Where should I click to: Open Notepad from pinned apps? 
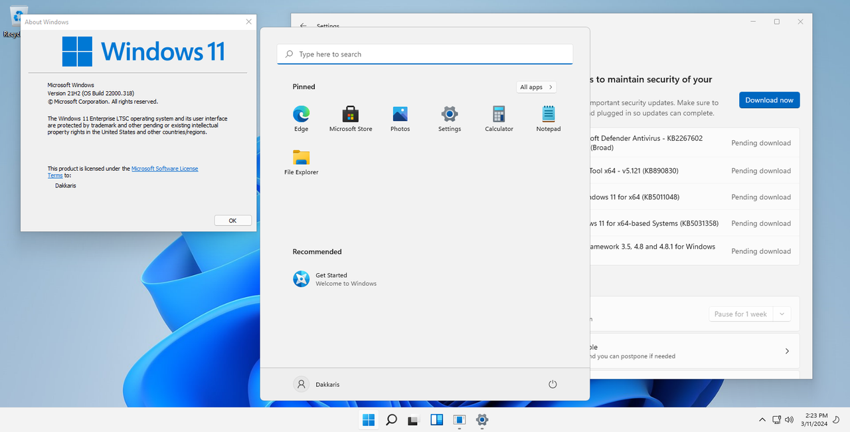point(549,119)
